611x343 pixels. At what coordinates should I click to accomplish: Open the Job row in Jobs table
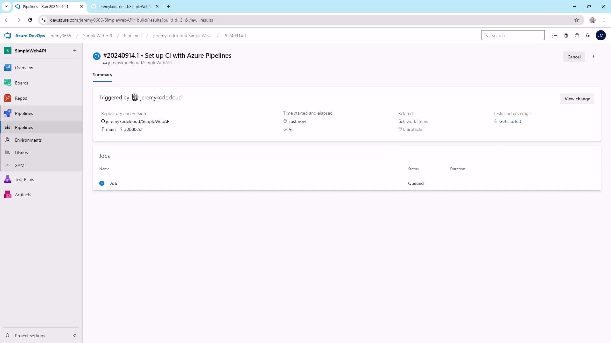pos(347,183)
